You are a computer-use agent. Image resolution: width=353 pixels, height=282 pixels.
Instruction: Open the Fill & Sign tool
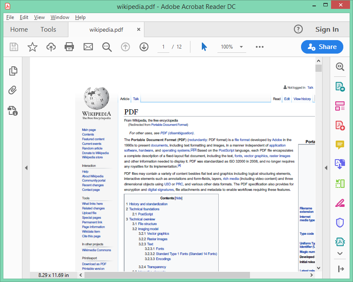(340, 203)
